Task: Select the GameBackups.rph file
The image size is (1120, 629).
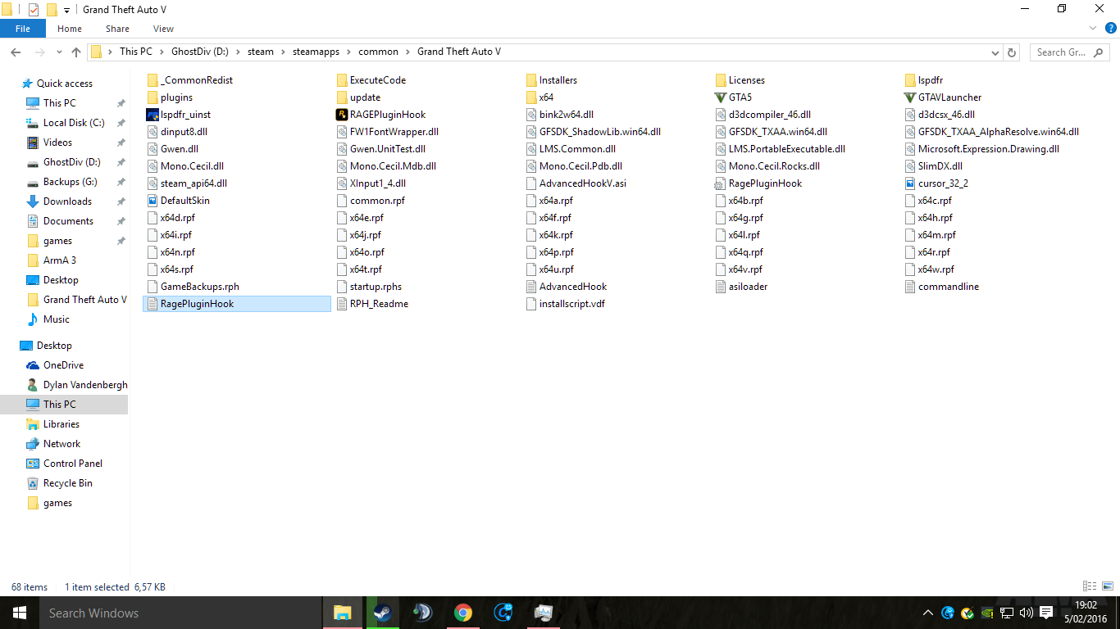Action: 193,287
